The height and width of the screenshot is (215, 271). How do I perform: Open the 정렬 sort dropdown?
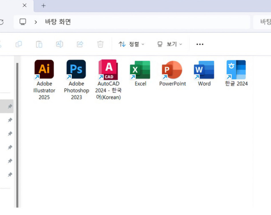click(x=131, y=44)
